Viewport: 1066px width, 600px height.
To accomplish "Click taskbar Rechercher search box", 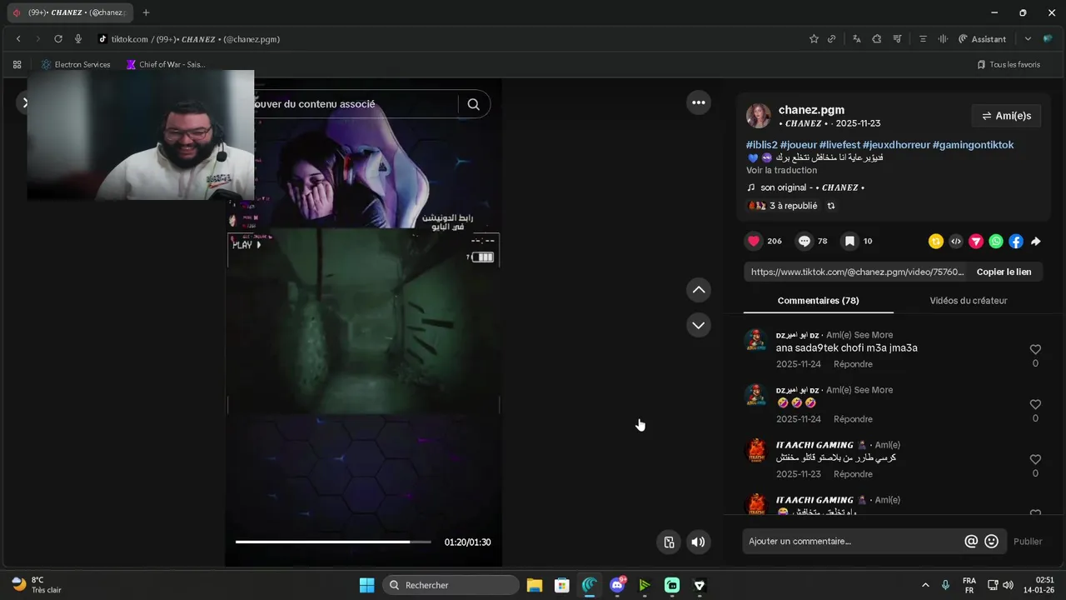I will pos(451,585).
